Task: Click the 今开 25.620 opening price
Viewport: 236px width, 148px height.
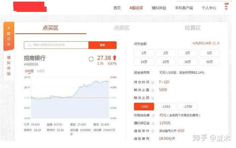Action: point(32,125)
